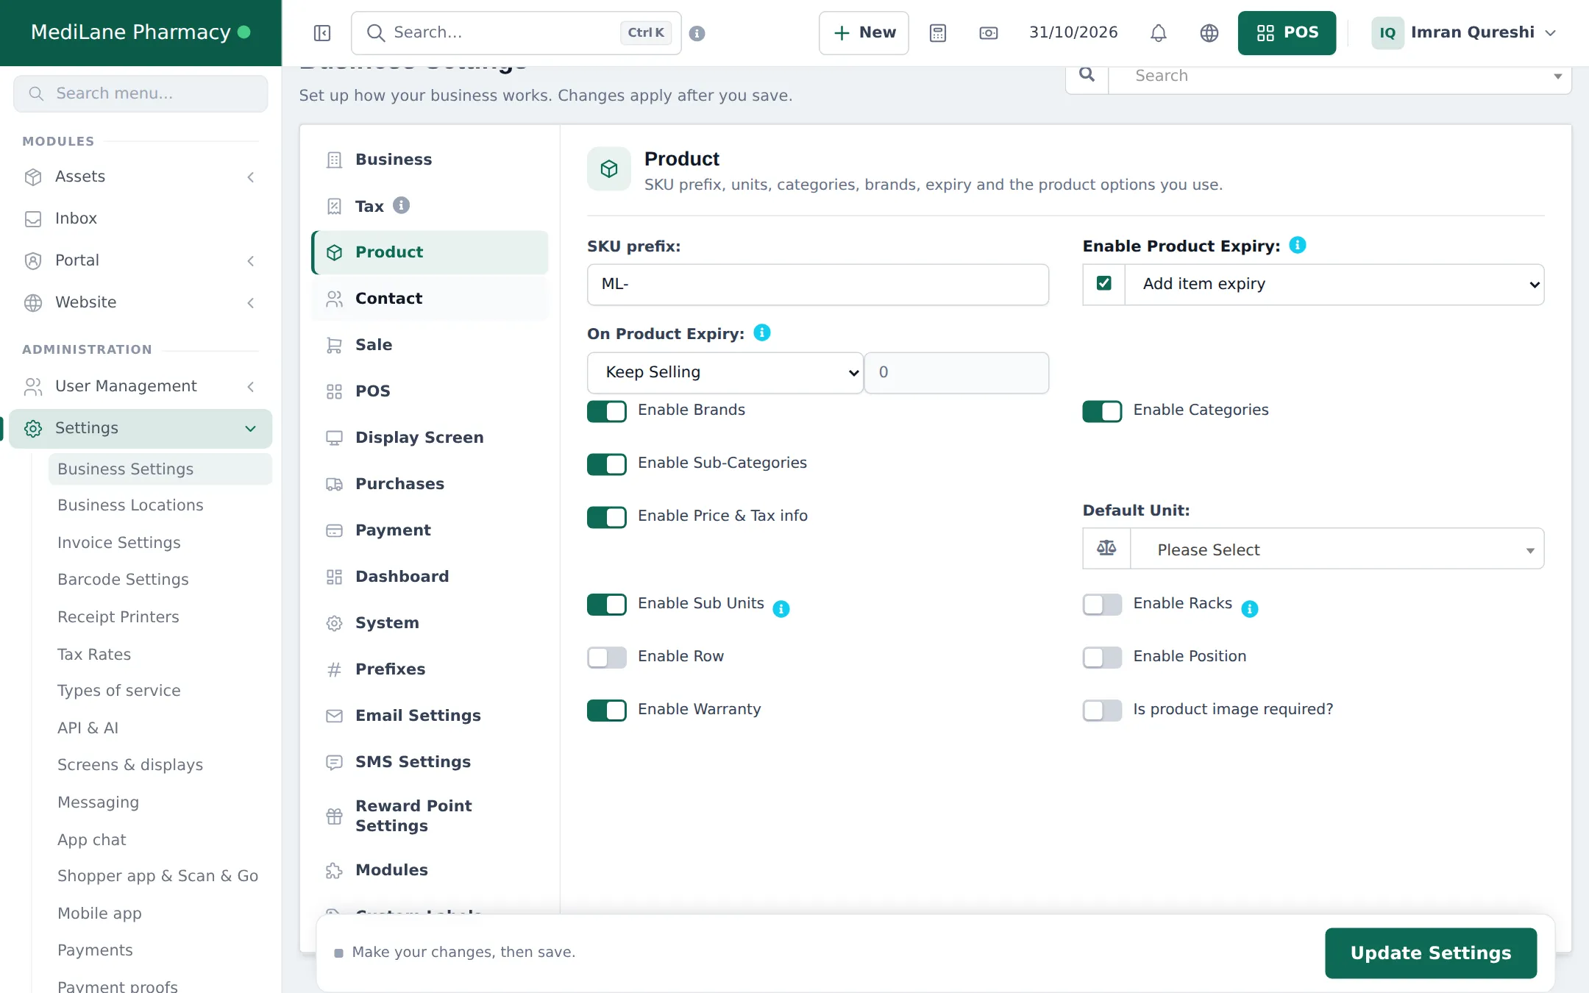Open the Business settings tab
Image resolution: width=1589 pixels, height=993 pixels.
click(430, 160)
